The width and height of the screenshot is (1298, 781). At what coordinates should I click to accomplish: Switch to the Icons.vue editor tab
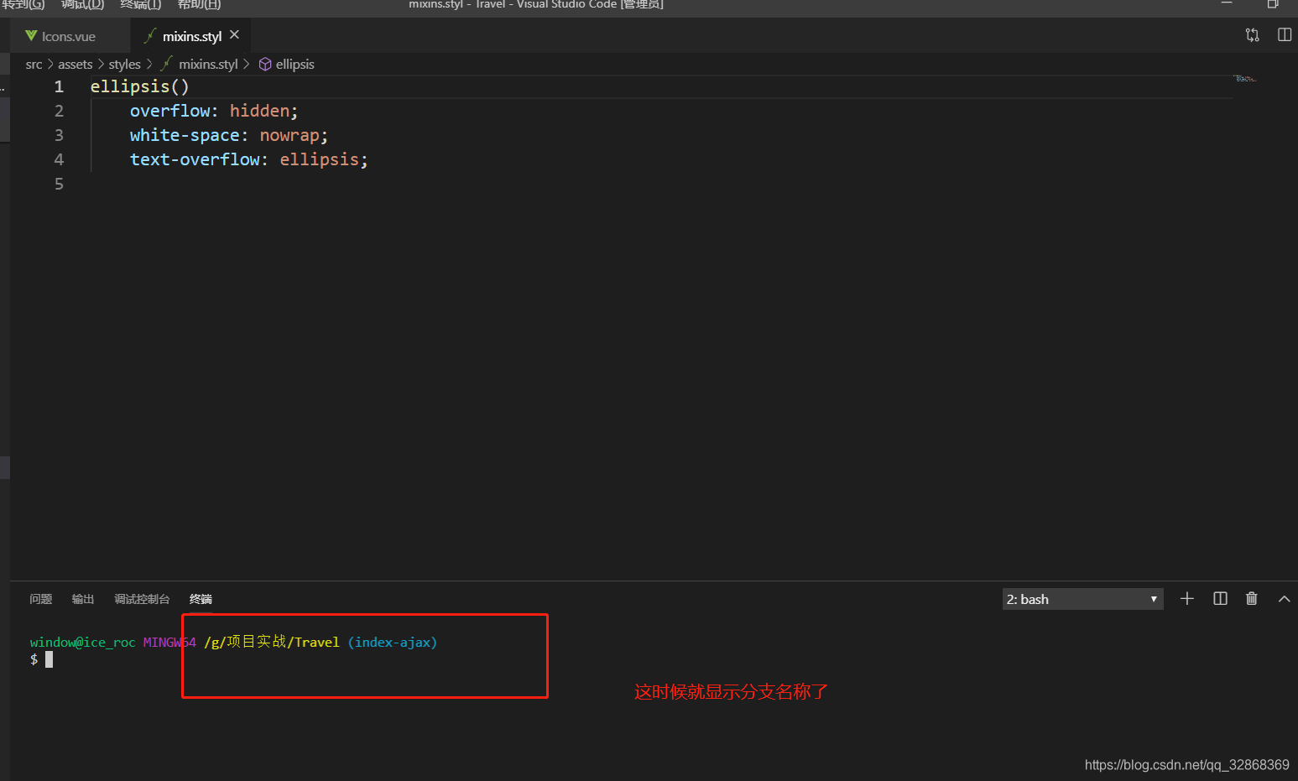[x=70, y=36]
